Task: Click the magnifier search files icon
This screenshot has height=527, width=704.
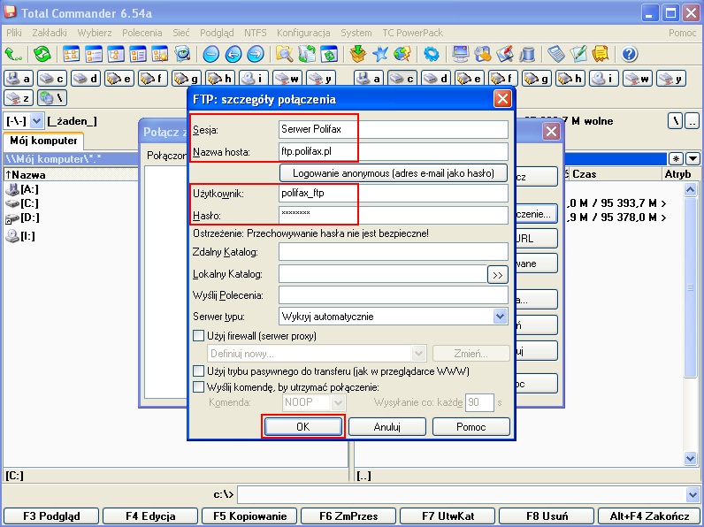Action: (x=285, y=54)
